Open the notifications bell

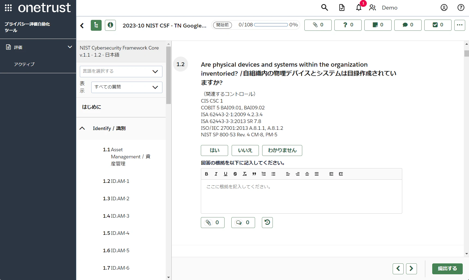[x=359, y=8]
